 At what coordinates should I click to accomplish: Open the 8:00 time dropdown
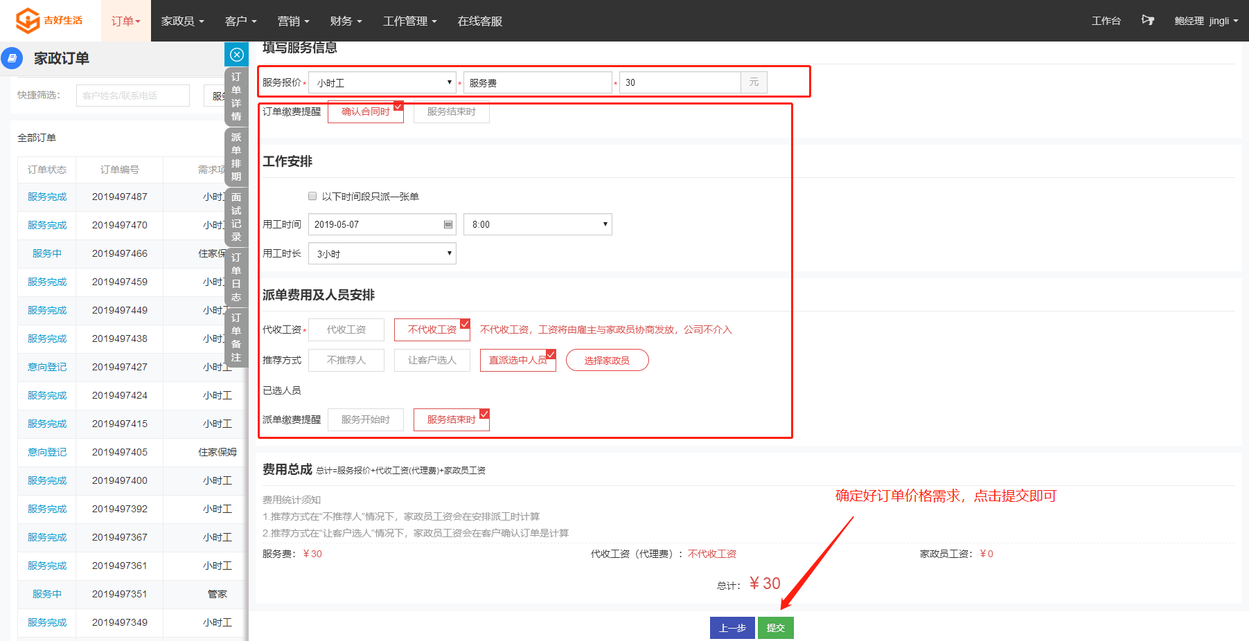[x=538, y=224]
